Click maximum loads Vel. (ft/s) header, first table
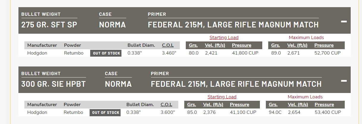Image resolution: width=362 pixels, height=124 pixels. pyautogui.click(x=298, y=45)
